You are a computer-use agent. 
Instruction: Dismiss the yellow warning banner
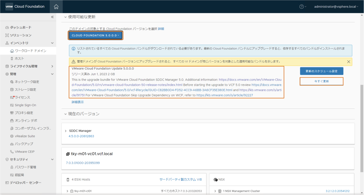[x=348, y=62]
